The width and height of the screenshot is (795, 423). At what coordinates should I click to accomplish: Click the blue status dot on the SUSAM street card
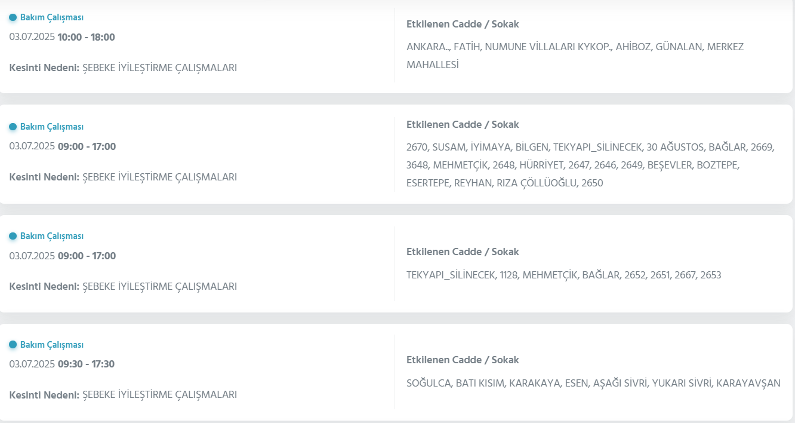tap(13, 127)
